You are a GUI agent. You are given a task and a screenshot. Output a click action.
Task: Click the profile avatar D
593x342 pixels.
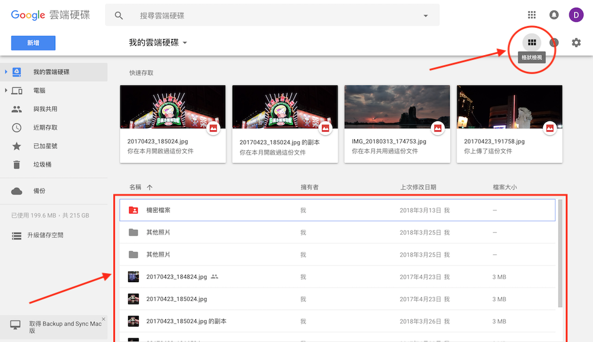tap(576, 14)
